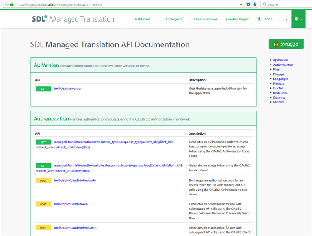The image size is (312, 236).
Task: Open the tm4lc/api/apiversion endpoint link
Action: (68, 88)
